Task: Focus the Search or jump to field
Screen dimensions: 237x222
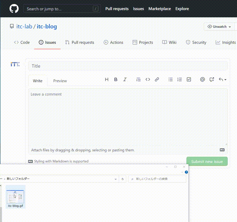Action: point(62,9)
